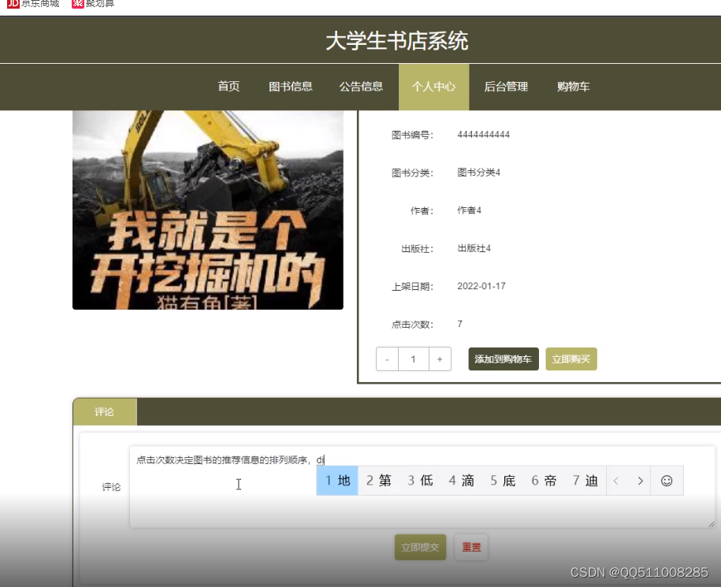Click the 图书分类4 category value

478,173
